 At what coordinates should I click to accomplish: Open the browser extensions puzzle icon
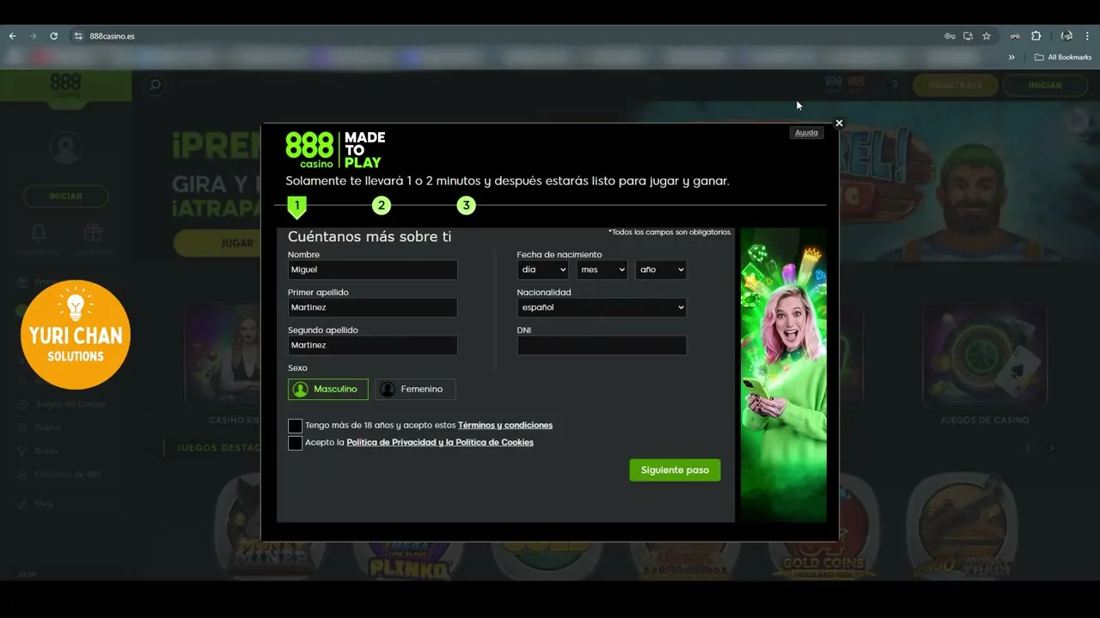1036,36
